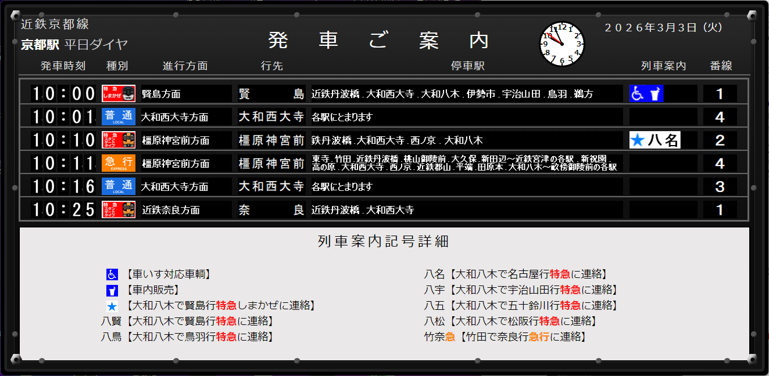The image size is (769, 376).
Task: Click the orange 急行 Express badge at 10:11
Action: click(119, 163)
